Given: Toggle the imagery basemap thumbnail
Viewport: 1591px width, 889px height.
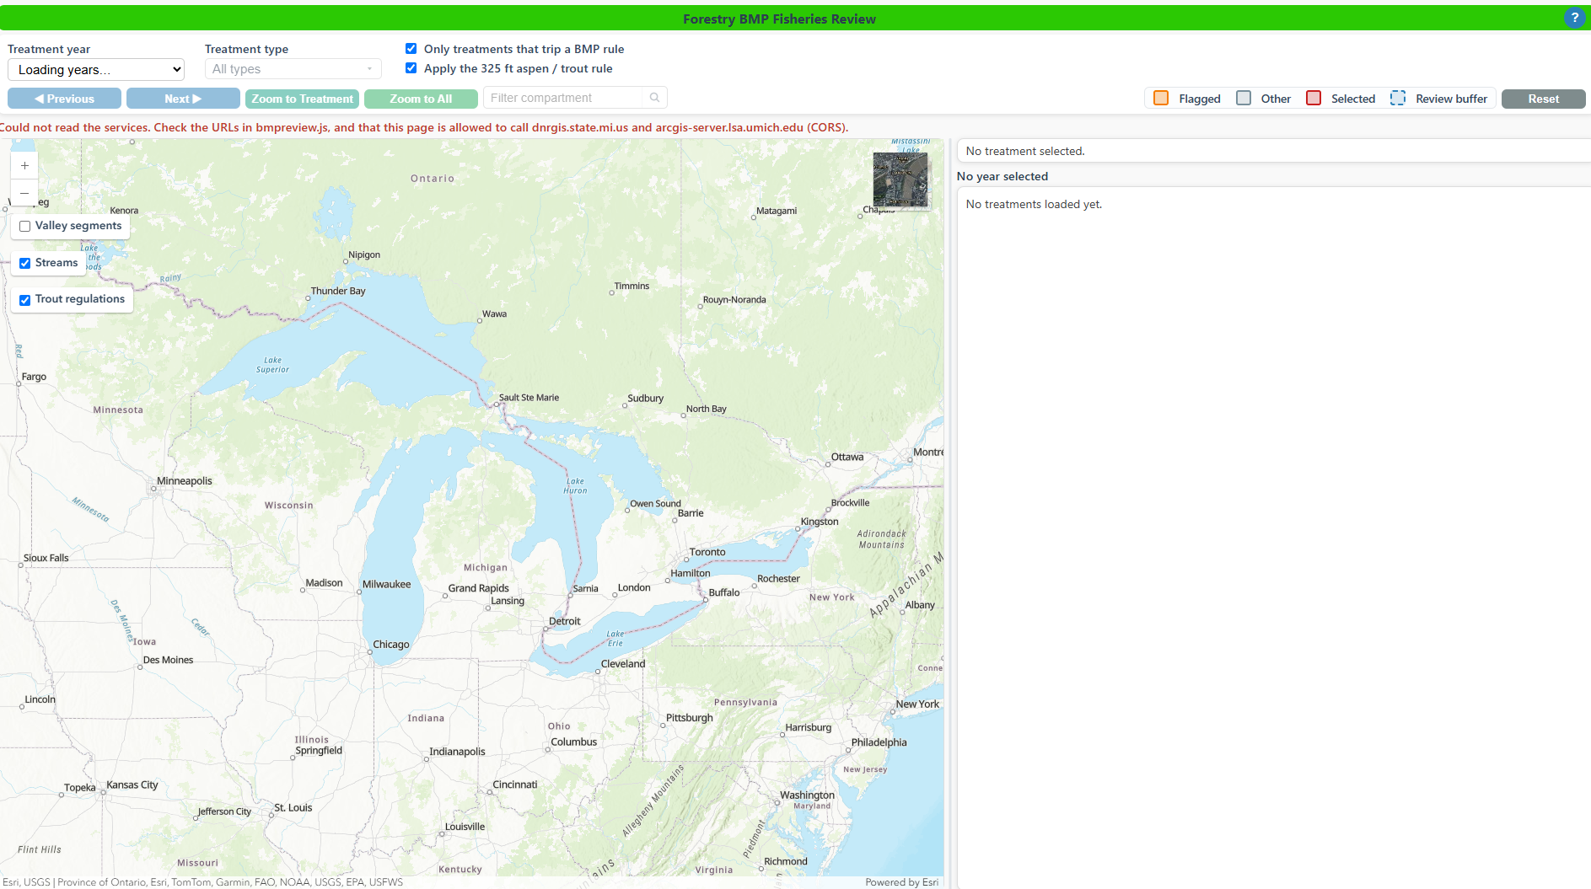Looking at the screenshot, I should pos(900,179).
